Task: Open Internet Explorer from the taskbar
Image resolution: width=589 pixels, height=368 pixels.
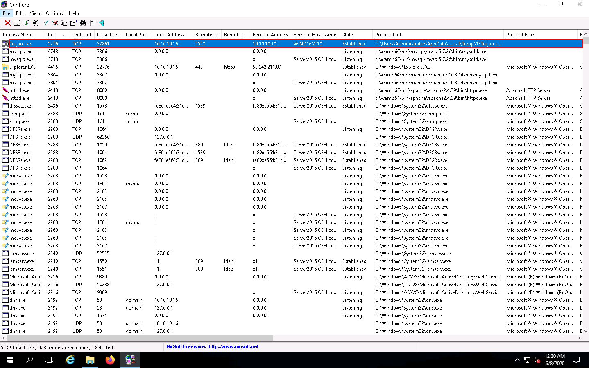Action: pyautogui.click(x=70, y=360)
